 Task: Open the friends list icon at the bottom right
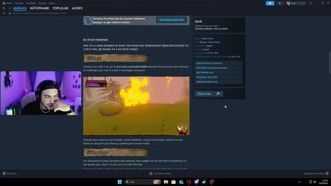click(x=327, y=174)
